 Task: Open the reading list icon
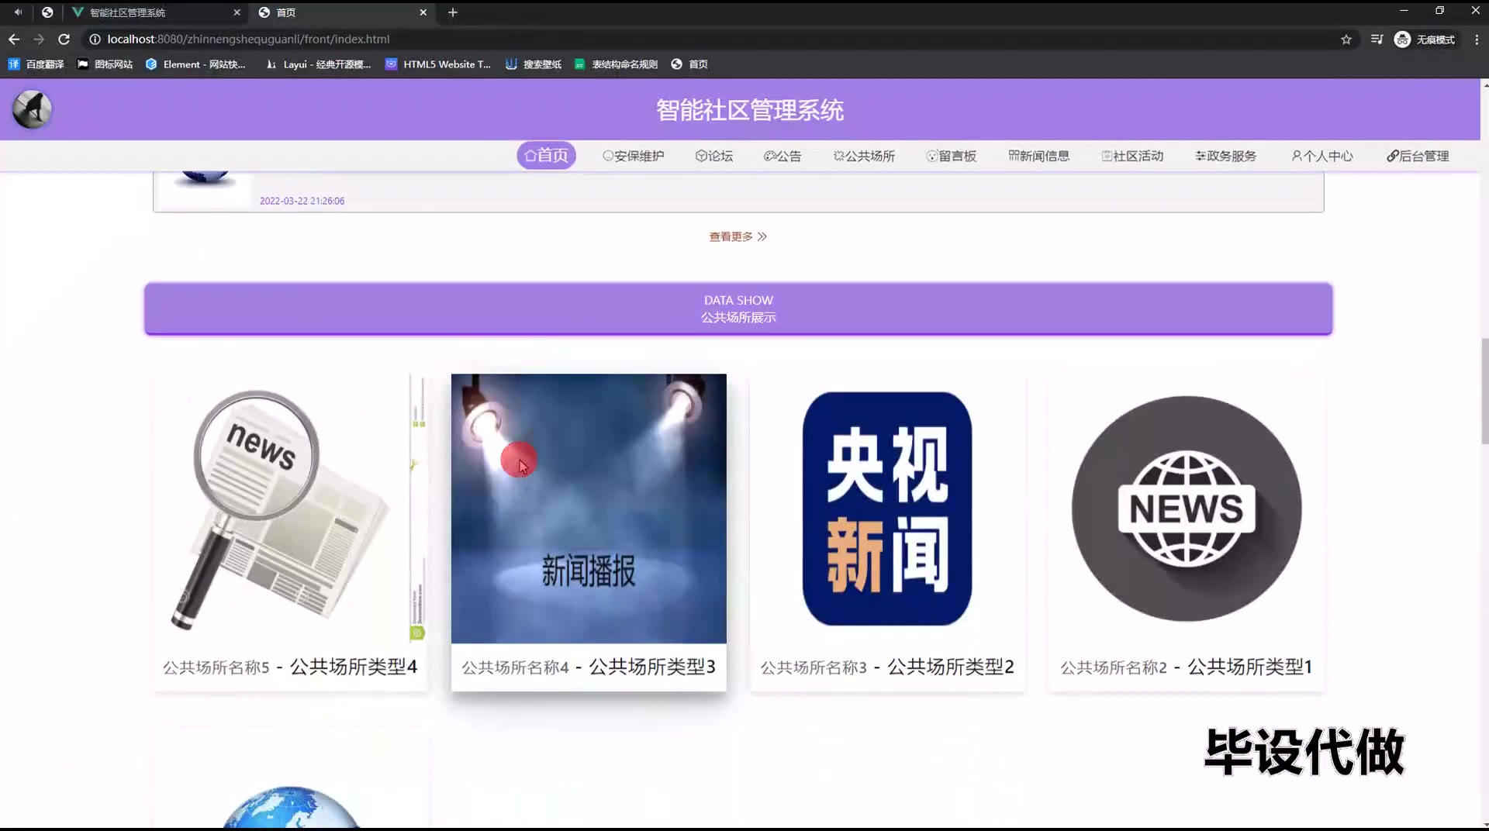[x=1377, y=39]
